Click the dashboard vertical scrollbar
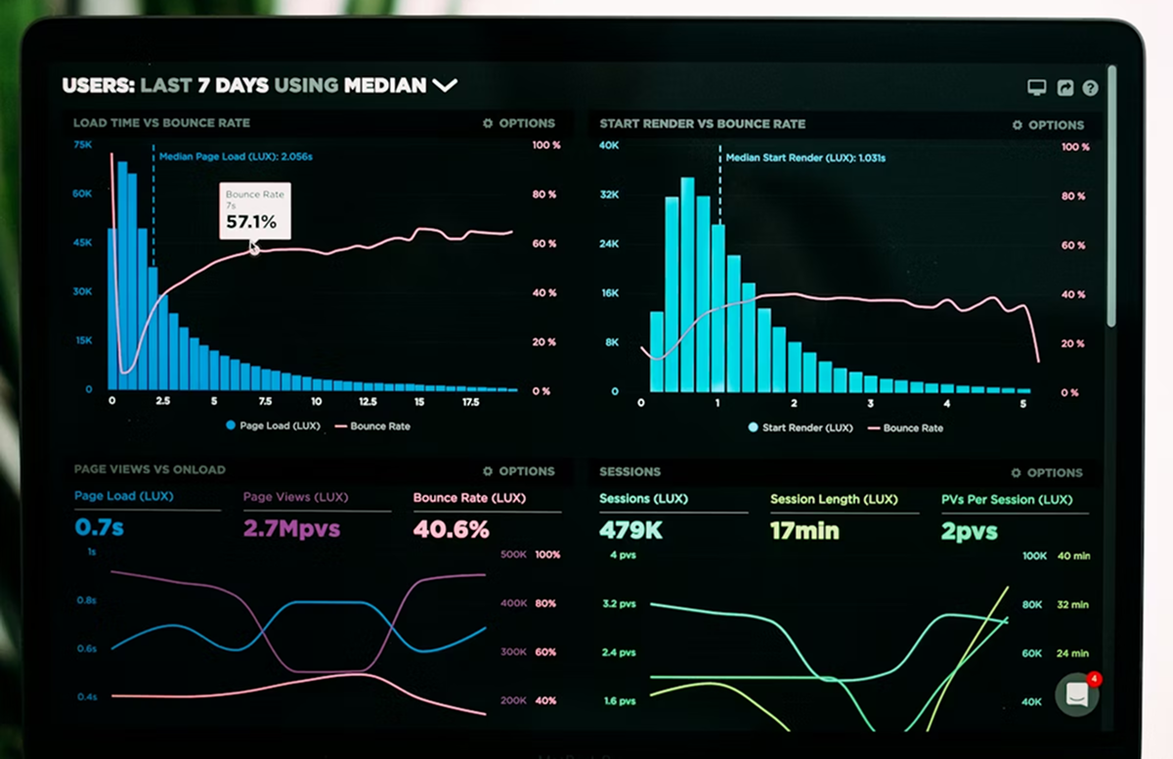1173x759 pixels. point(1111,196)
